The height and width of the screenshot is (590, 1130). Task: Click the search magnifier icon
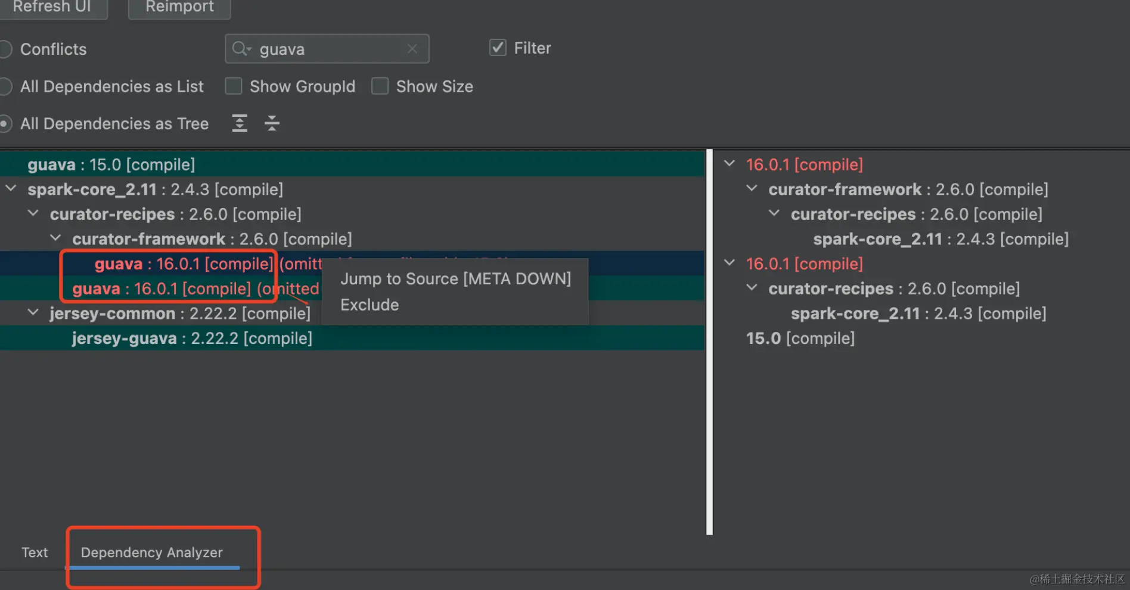[240, 49]
